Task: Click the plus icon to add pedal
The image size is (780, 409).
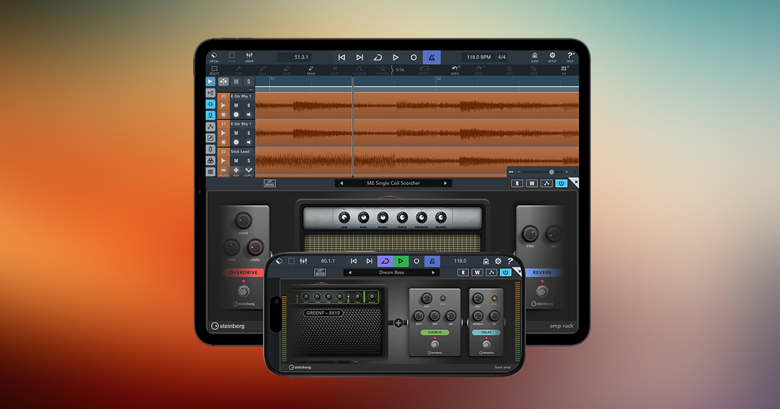Action: (x=397, y=322)
